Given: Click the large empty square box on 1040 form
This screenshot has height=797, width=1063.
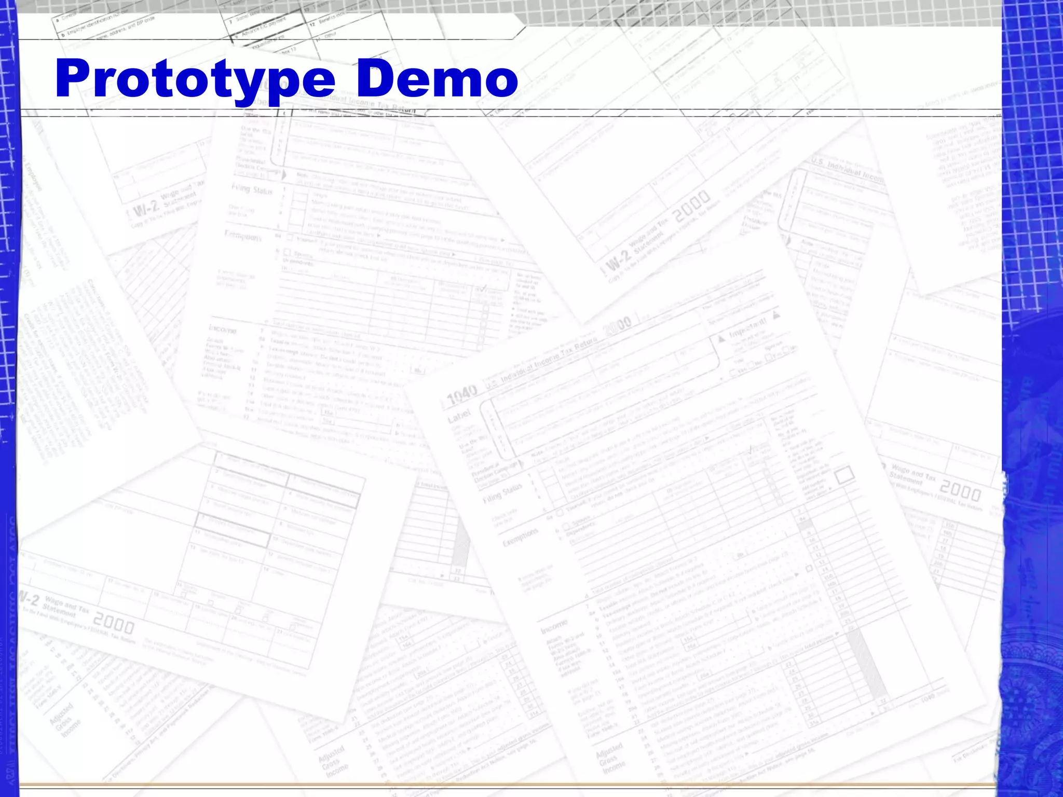Looking at the screenshot, I should click(844, 475).
